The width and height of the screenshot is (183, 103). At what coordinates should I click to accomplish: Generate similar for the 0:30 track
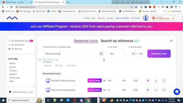(x=148, y=90)
